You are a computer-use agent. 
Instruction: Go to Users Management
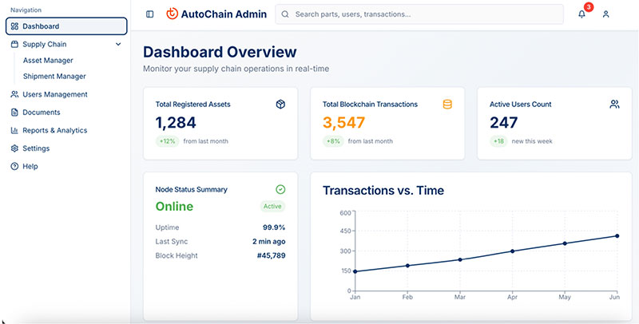click(54, 94)
